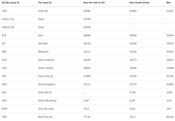Click the 'Mua tiền mặt và Séc' header
Image resolution: width=175 pixels, height=121 pixels.
coord(94,2)
